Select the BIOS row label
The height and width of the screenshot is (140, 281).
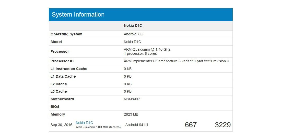55,107
